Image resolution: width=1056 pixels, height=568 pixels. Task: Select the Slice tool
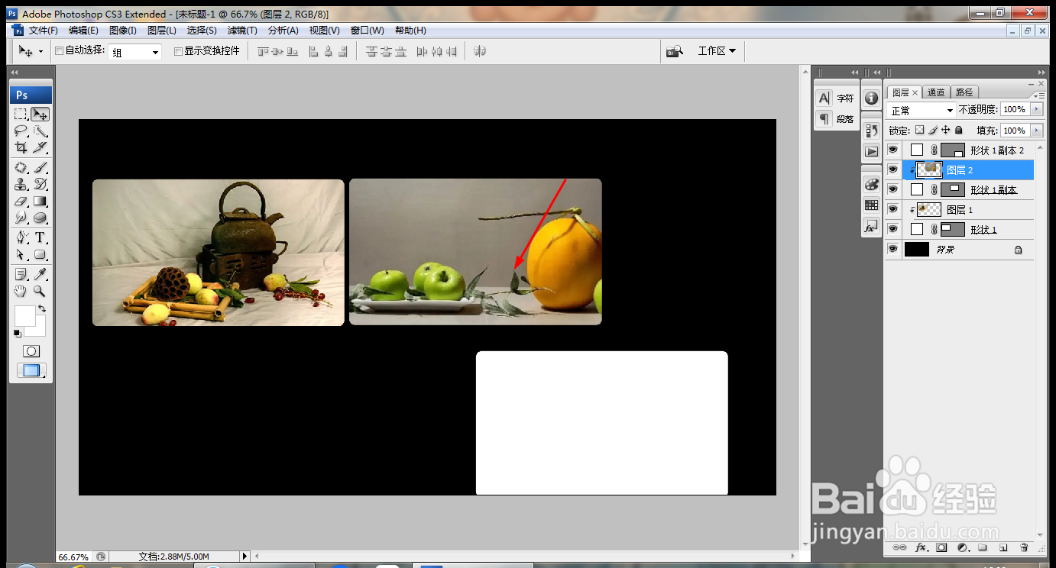40,147
